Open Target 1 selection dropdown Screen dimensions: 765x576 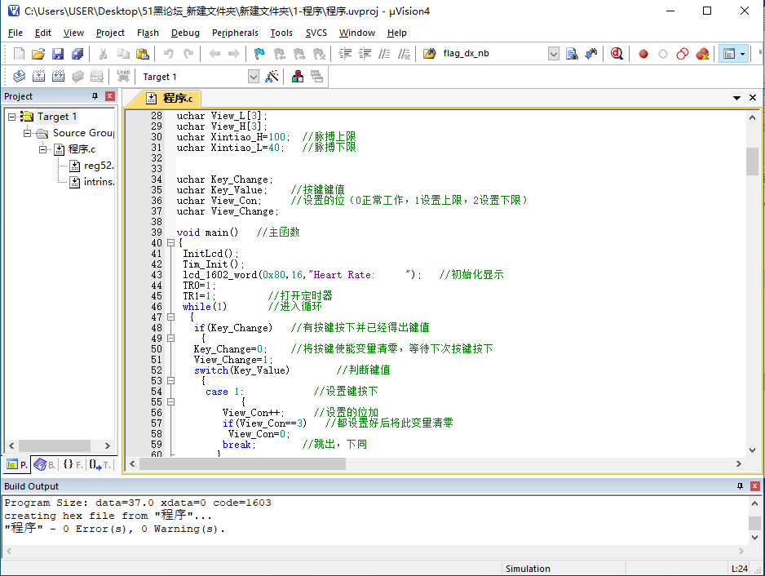coord(253,77)
